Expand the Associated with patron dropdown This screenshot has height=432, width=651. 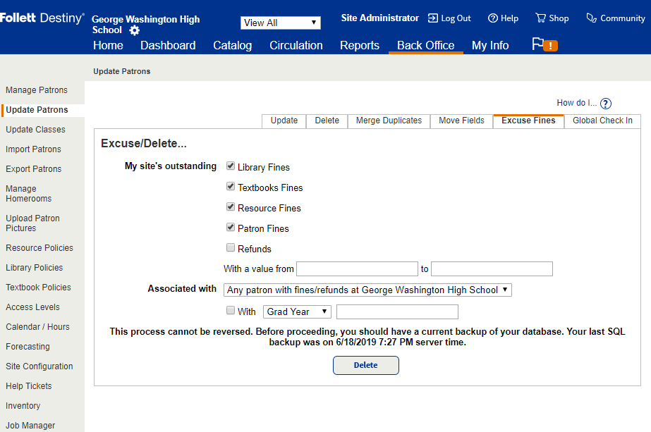(x=367, y=290)
